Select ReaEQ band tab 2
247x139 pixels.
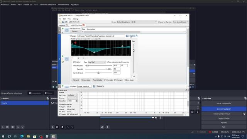coord(78,58)
